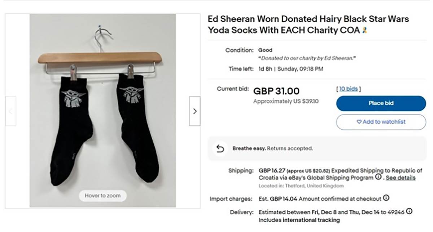Click the returns circular arrow icon

(x=220, y=148)
